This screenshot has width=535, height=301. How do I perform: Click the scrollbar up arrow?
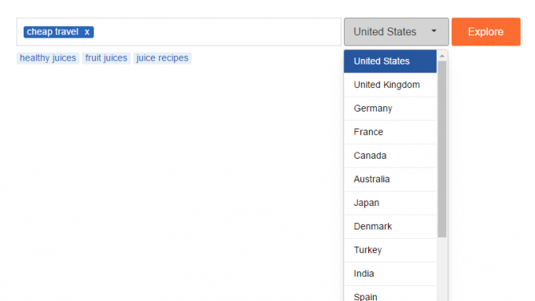[x=442, y=56]
